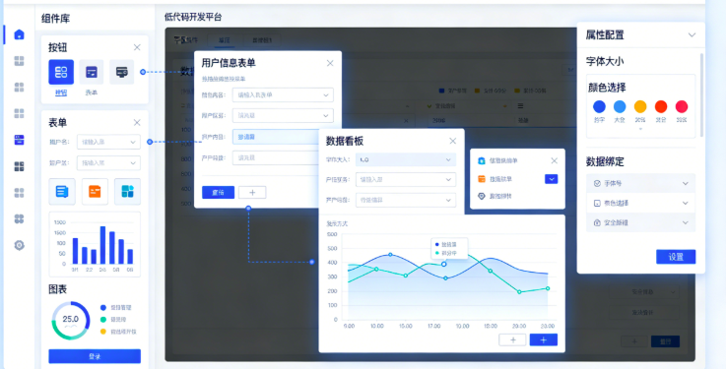Click the 1500 value bar in bar chart
This screenshot has width=726, height=369.
(x=102, y=245)
